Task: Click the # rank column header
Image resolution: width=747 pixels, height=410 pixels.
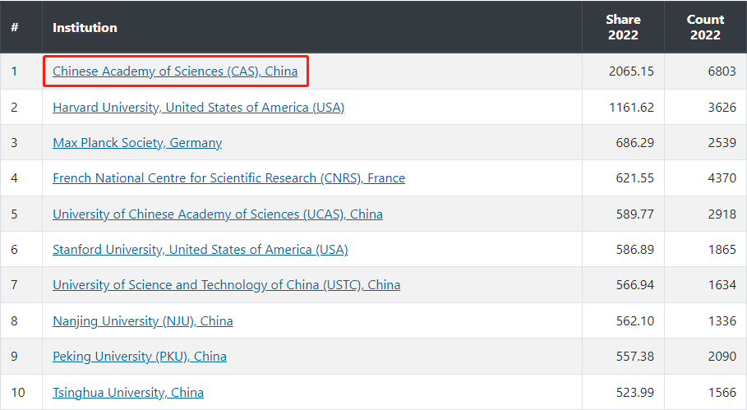Action: point(14,27)
